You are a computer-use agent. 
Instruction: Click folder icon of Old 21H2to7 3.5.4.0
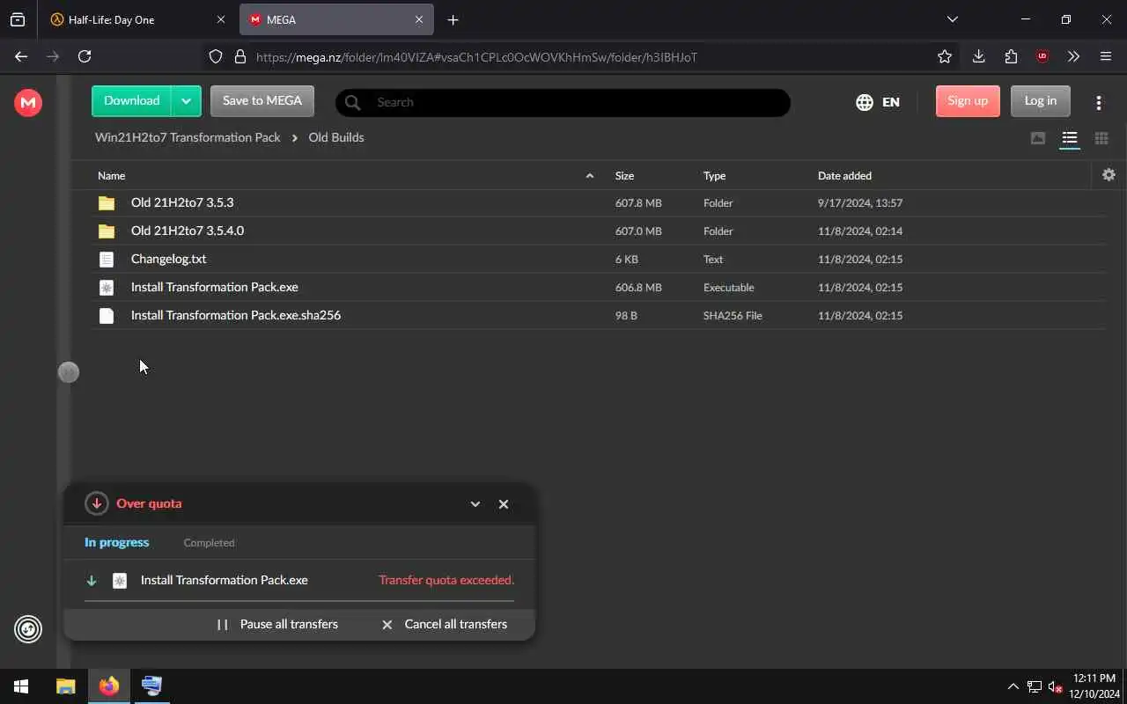[x=107, y=231]
